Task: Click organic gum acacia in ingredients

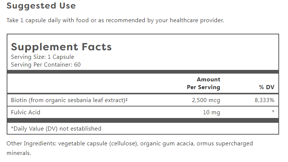Action: 167,144
